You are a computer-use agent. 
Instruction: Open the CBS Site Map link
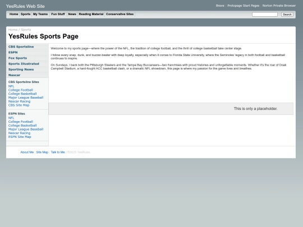point(19,105)
